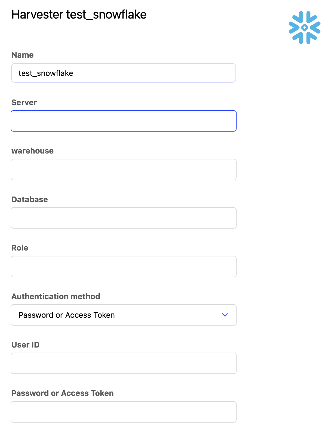Click the bold 'Password or Access Token' label
Viewport: 331px width, 433px height.
pos(62,393)
